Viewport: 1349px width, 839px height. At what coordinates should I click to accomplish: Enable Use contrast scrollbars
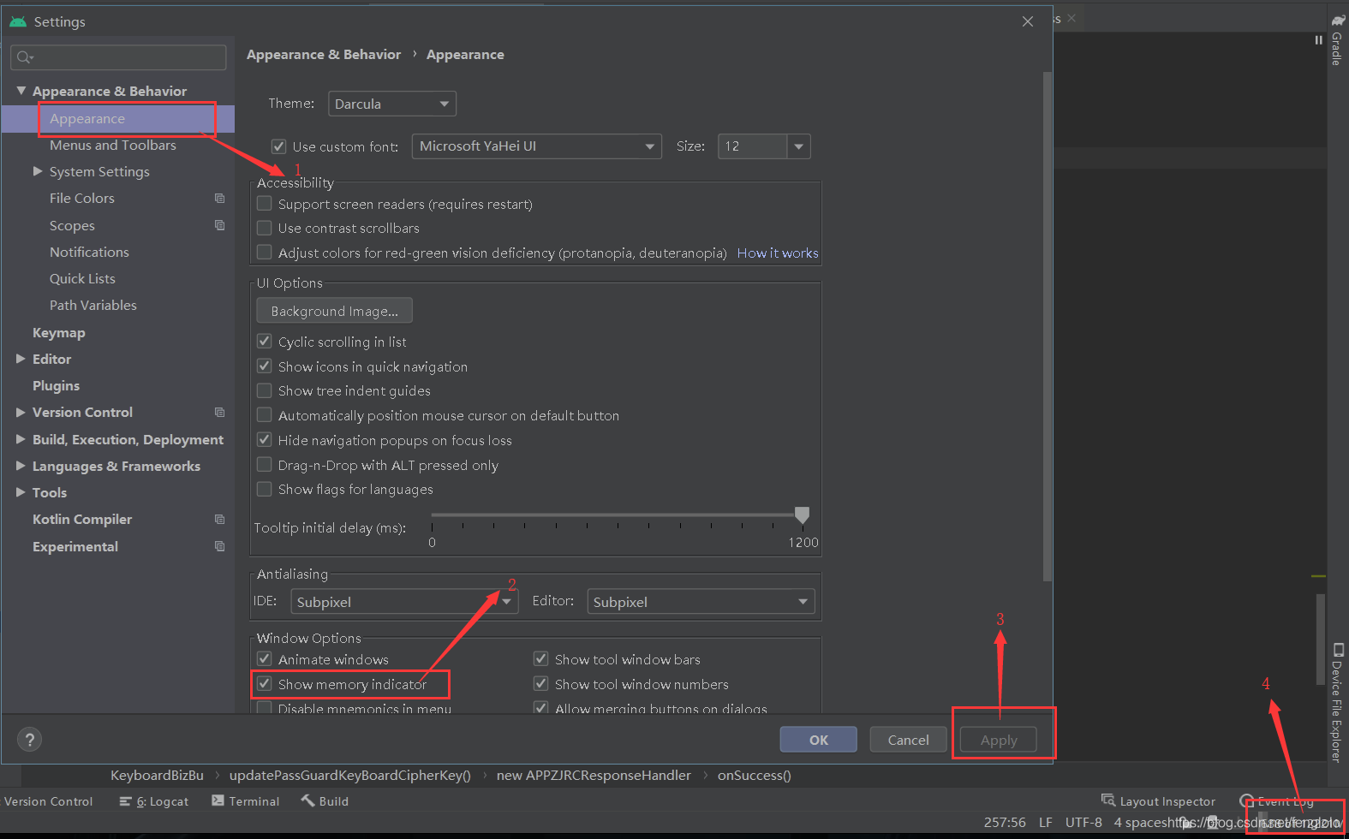tap(265, 228)
